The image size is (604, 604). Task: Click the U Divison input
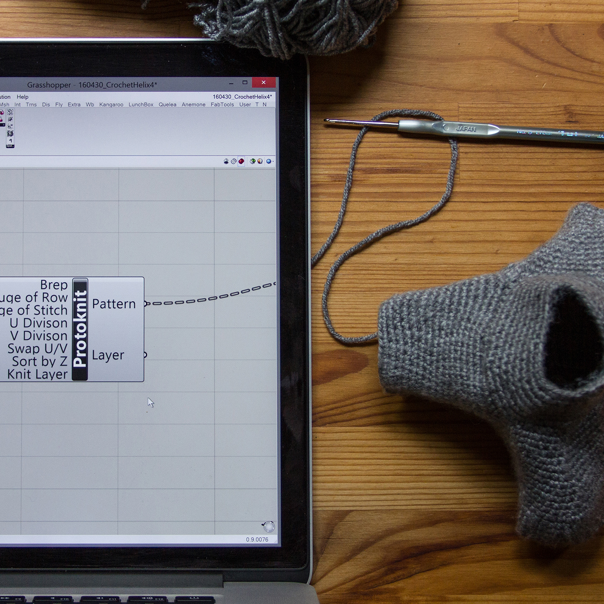[38, 323]
